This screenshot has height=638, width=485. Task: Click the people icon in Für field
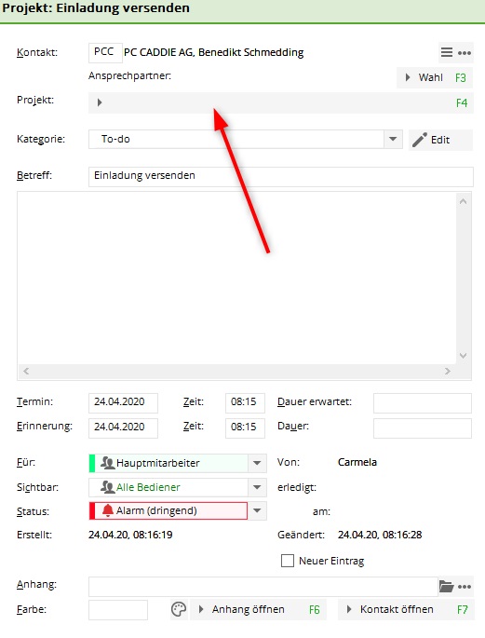point(107,463)
